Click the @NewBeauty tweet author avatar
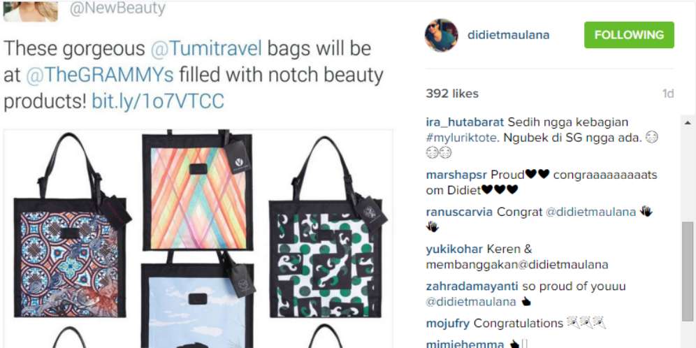The height and width of the screenshot is (348, 696). (30, 10)
